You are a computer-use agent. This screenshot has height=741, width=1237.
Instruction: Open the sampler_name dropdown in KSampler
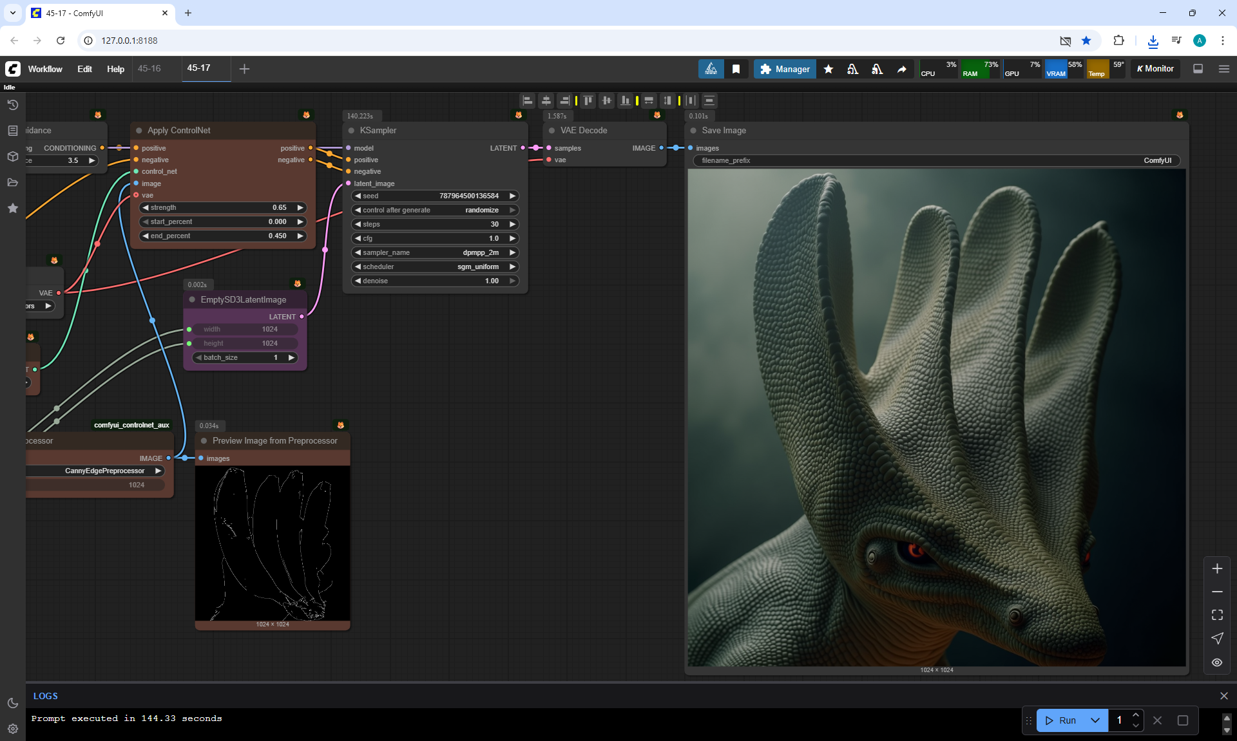click(436, 252)
